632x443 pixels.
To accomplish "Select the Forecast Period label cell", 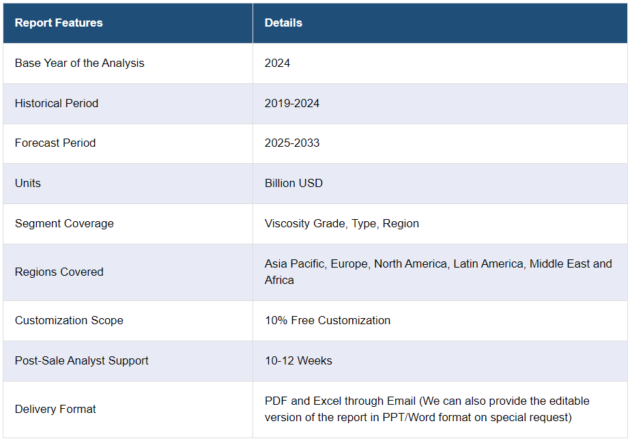I will [x=55, y=143].
